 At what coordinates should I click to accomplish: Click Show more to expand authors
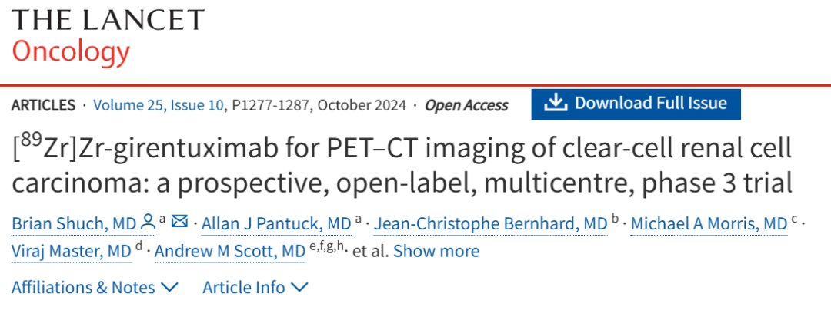(436, 251)
